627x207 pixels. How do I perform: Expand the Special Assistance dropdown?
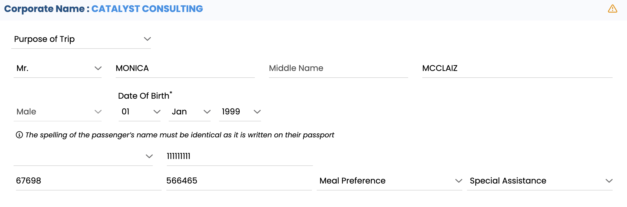[x=540, y=181]
